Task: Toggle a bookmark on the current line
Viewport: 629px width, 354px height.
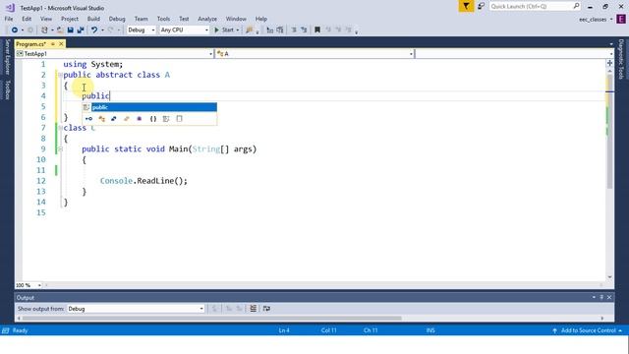Action: point(317,30)
